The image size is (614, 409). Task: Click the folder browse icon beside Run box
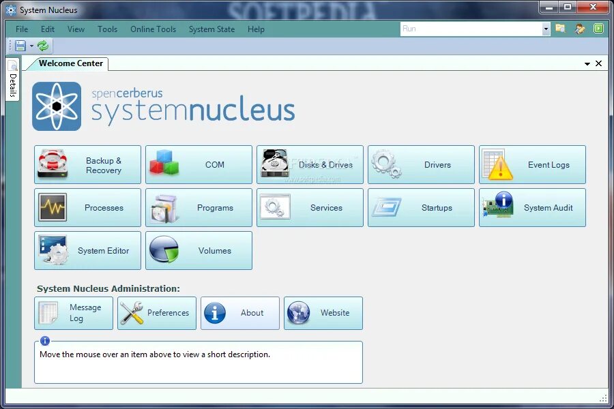[x=560, y=29]
